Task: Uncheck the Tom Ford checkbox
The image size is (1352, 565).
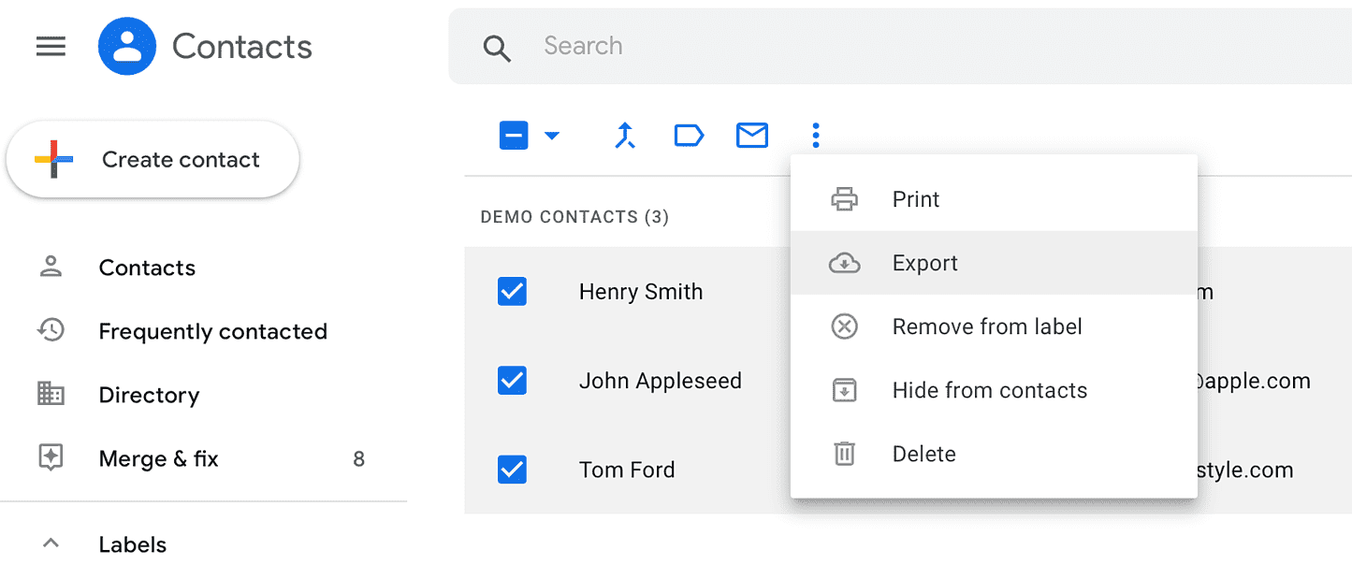Action: click(x=512, y=470)
